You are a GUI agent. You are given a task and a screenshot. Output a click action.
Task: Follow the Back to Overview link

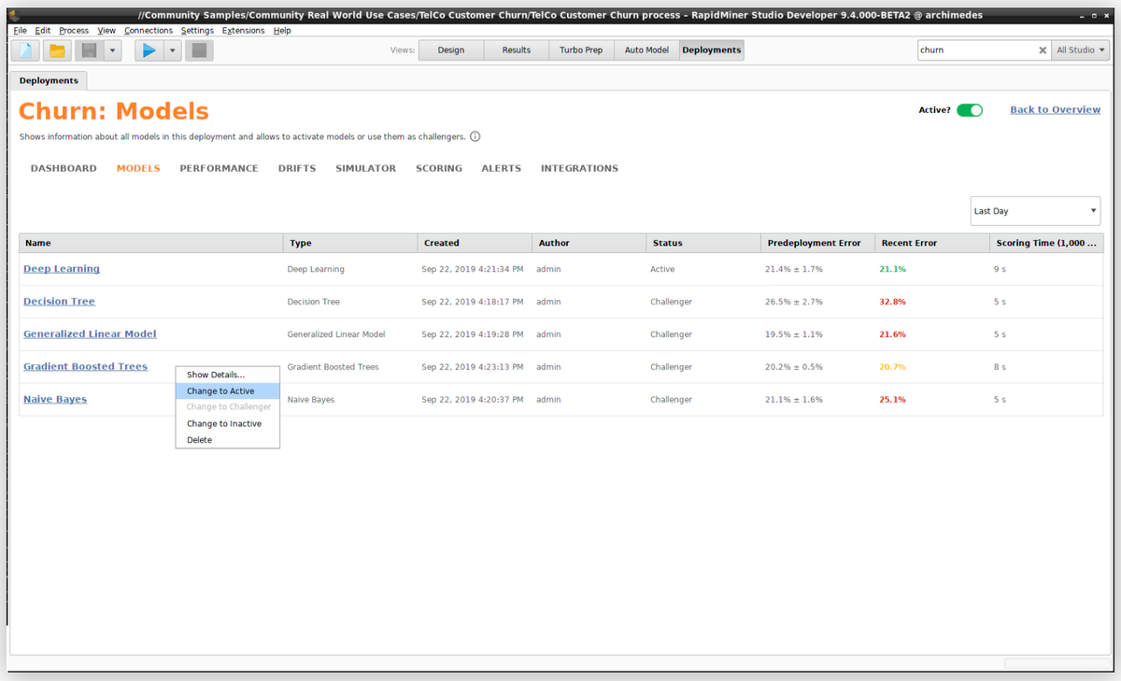[1056, 110]
